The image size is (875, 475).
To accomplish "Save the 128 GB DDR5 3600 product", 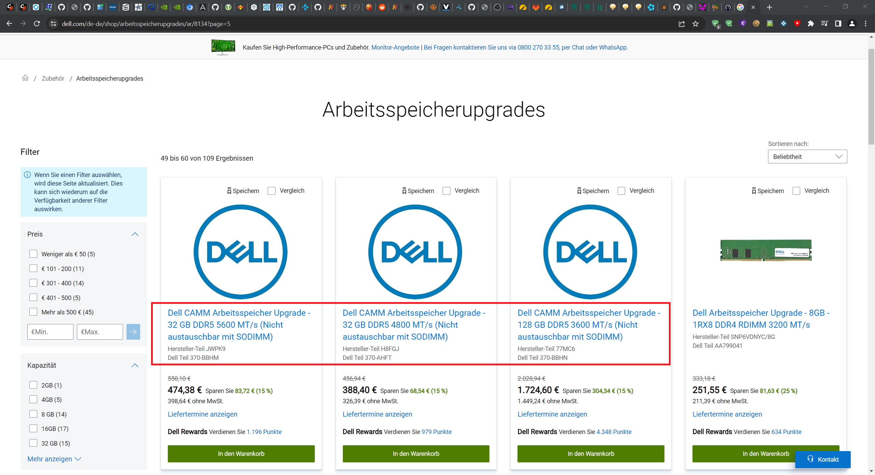I will click(x=593, y=191).
